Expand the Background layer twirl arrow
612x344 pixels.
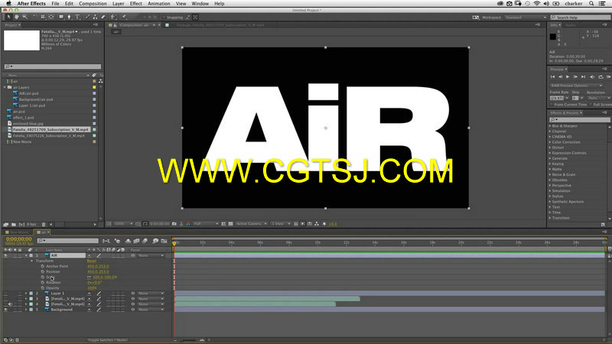tap(26, 310)
